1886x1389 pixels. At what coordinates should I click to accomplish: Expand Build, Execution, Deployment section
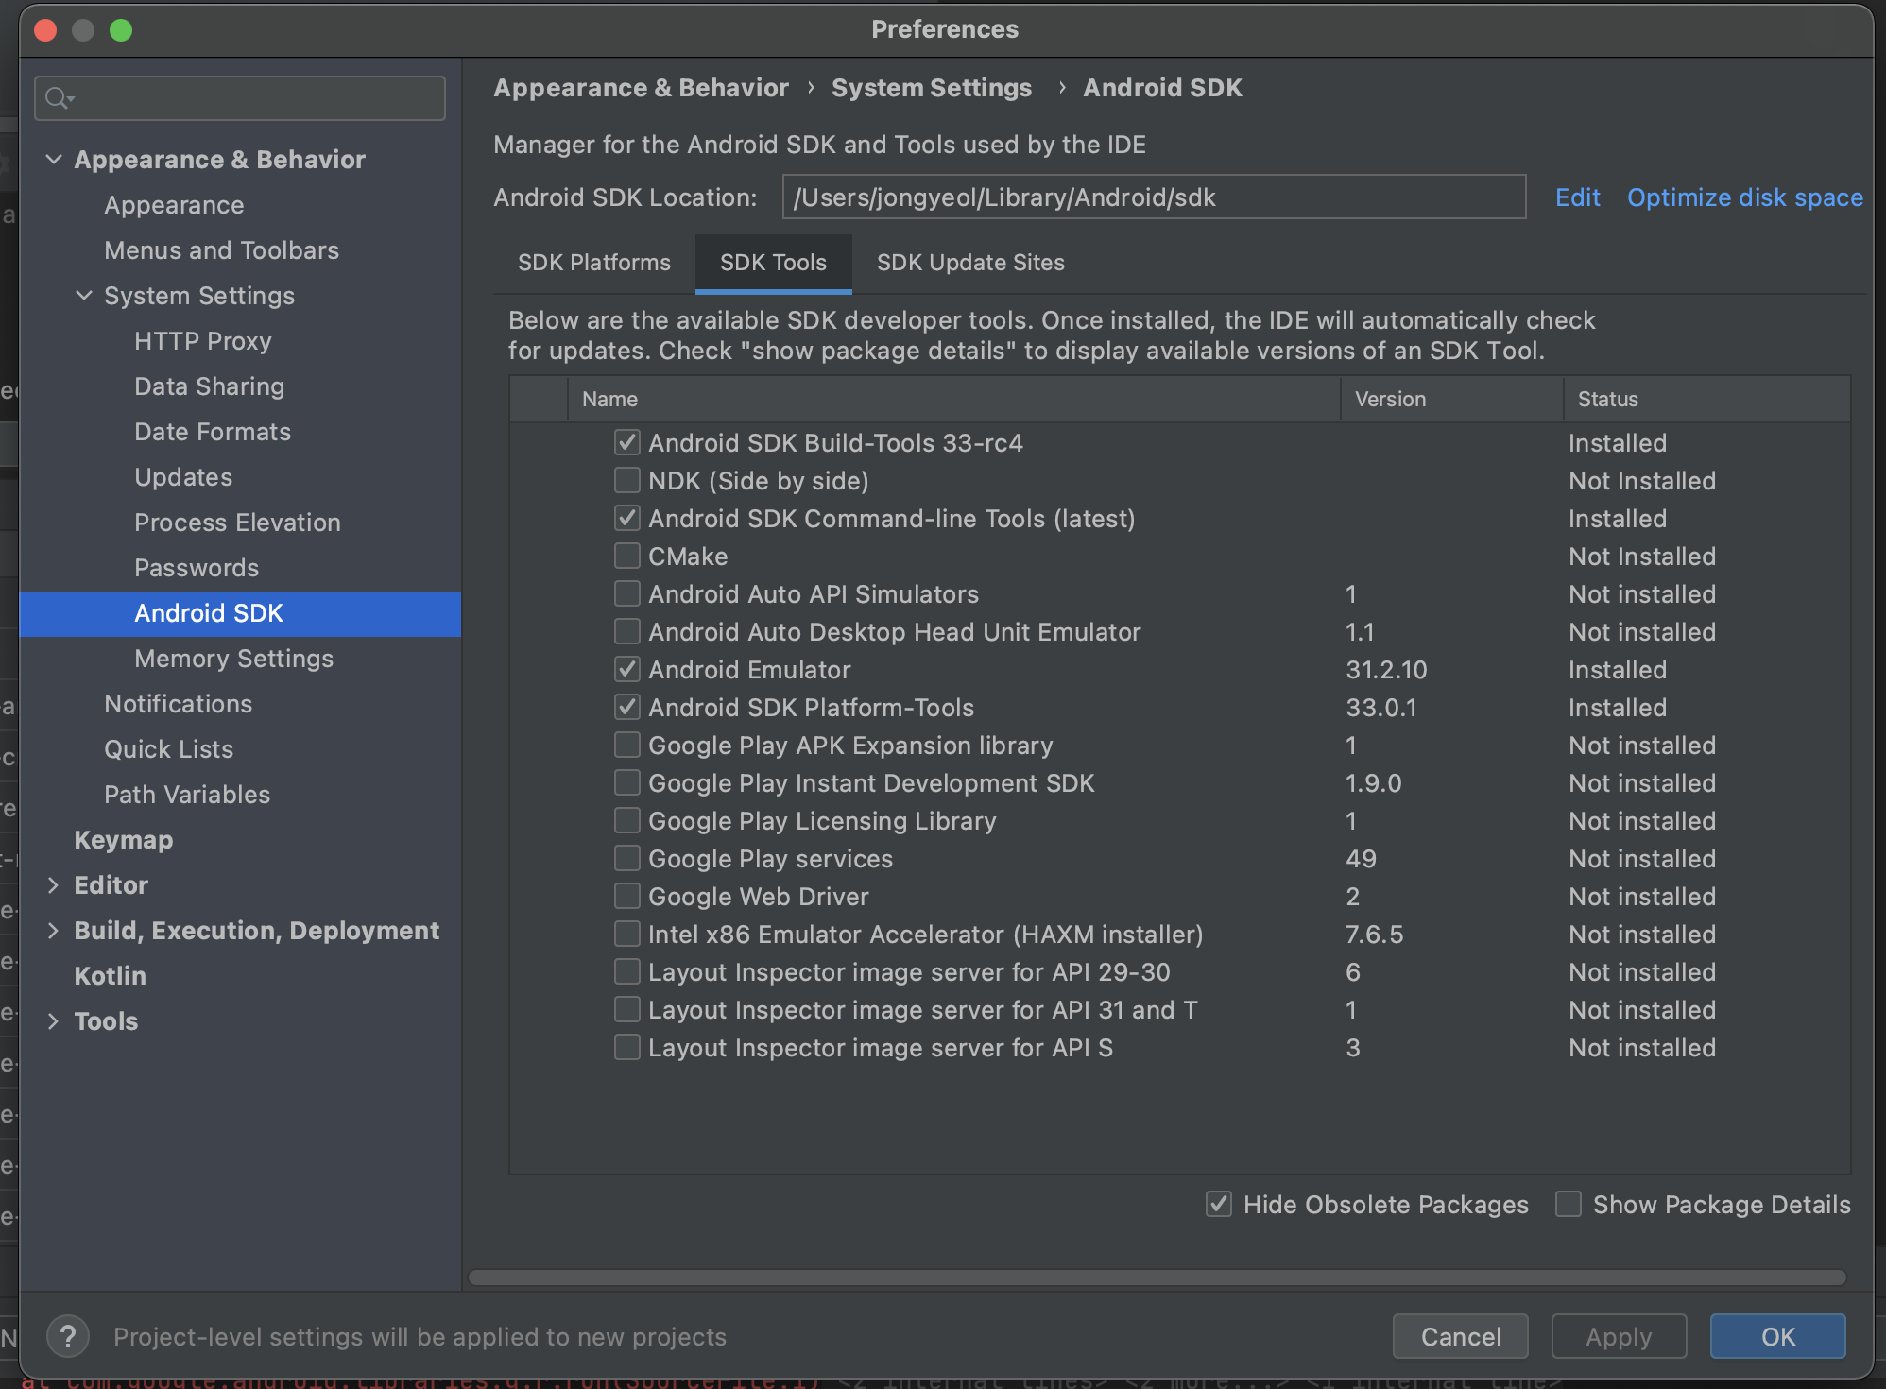click(x=54, y=931)
